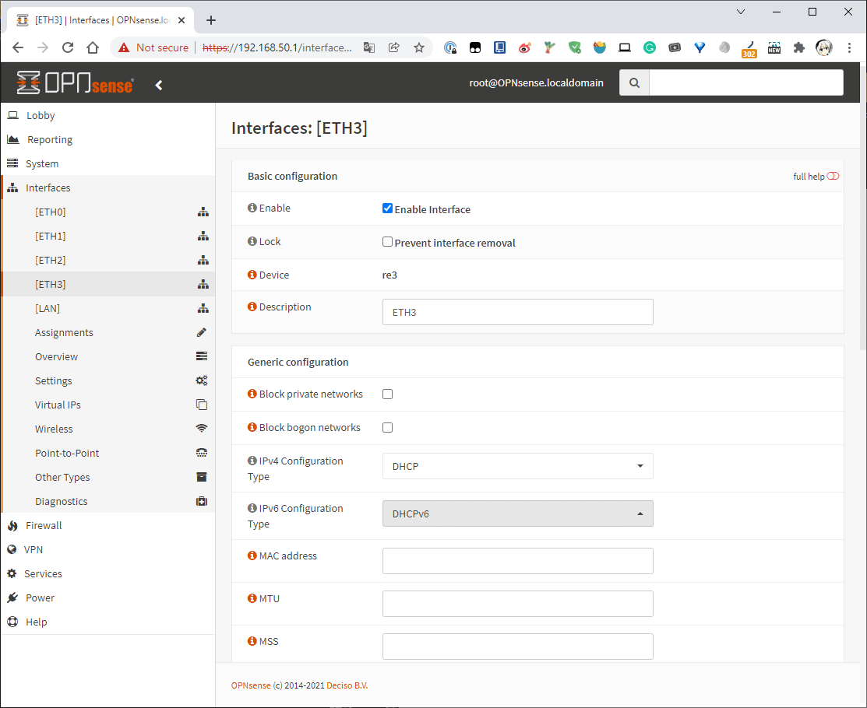Open IPv4 Configuration Type dropdown
The image size is (867, 708).
[x=517, y=466]
